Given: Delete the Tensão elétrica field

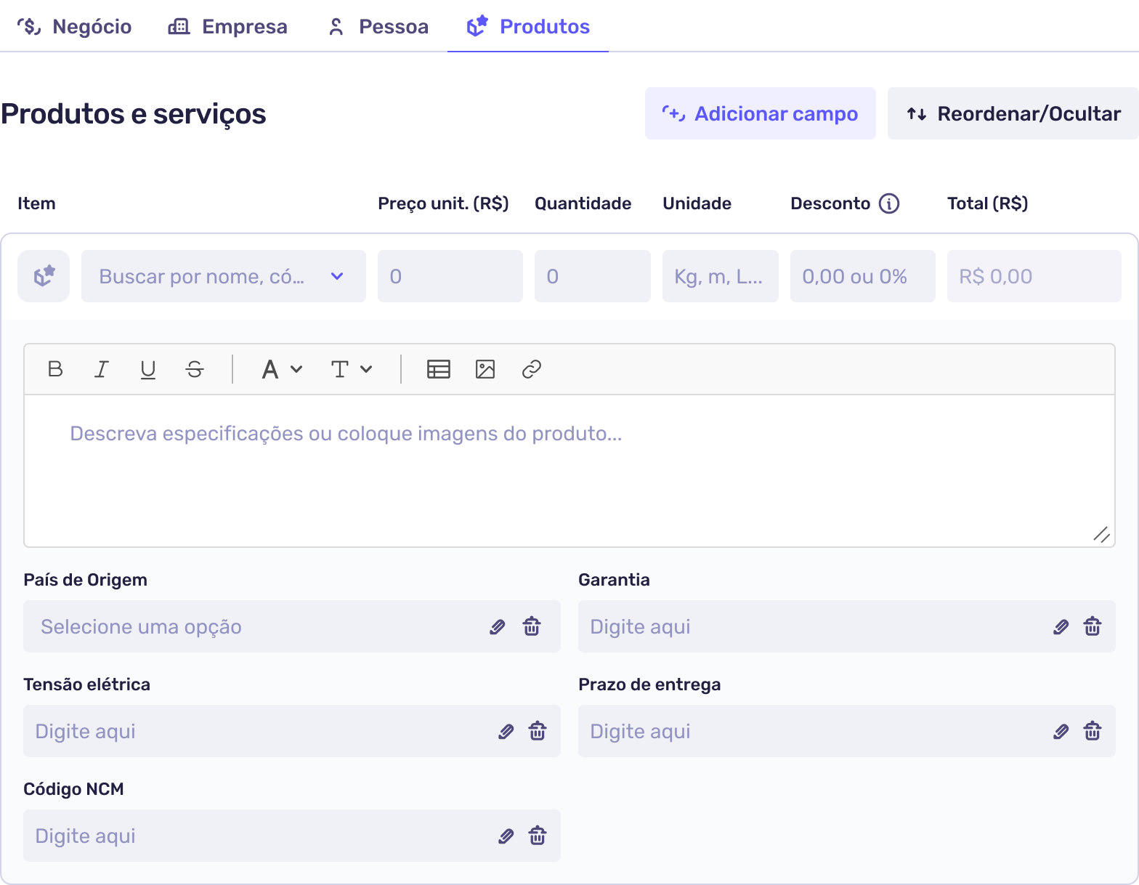Looking at the screenshot, I should tap(538, 731).
